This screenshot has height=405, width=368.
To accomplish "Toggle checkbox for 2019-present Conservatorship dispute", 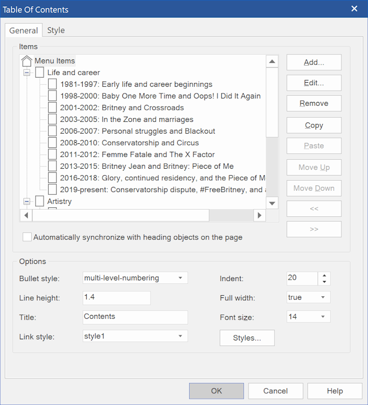I will (53, 190).
